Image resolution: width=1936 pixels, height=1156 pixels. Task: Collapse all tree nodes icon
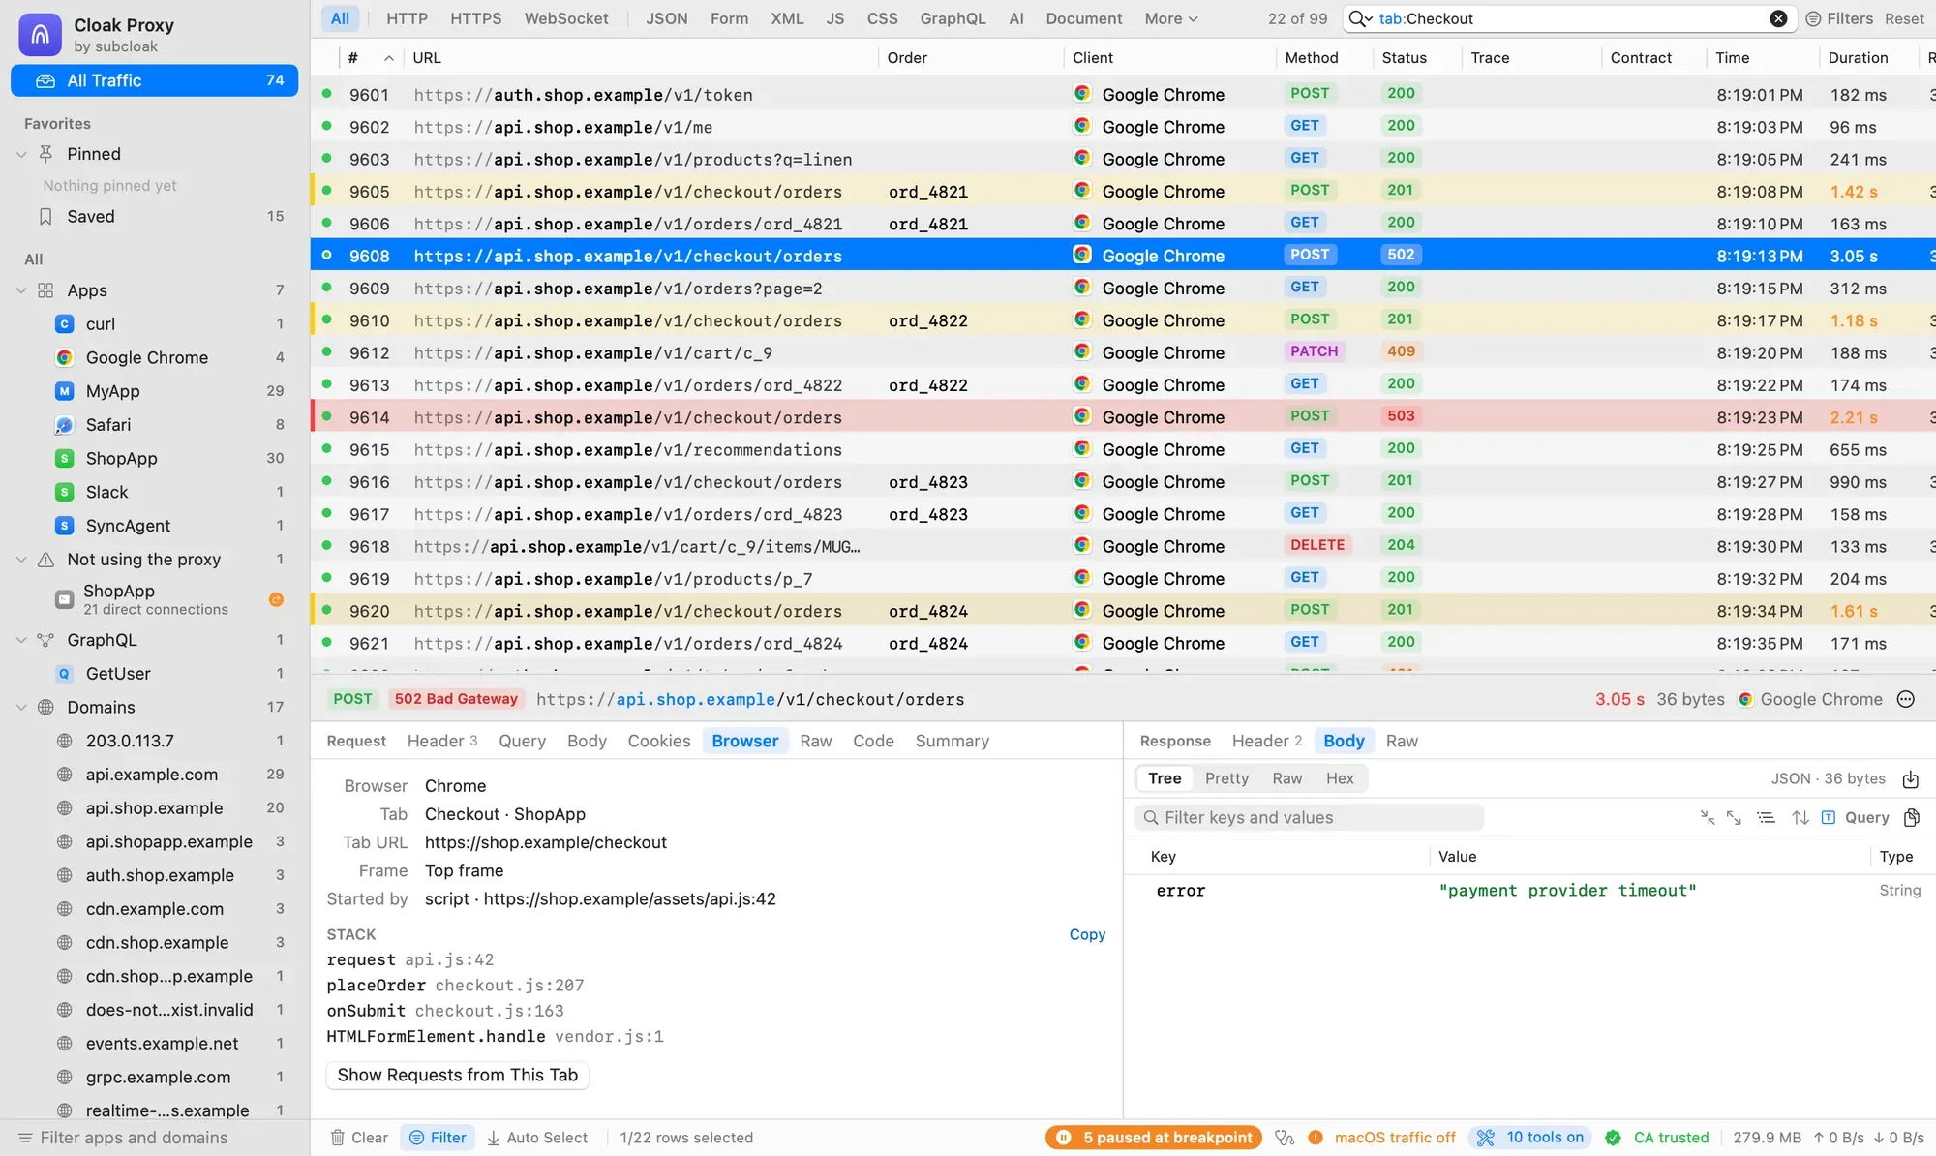[1708, 818]
